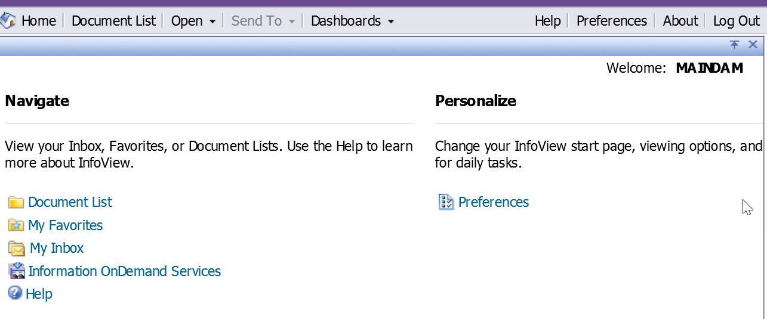Click the blue question mark Help icon
Viewport: 767px width, 319px height.
pyautogui.click(x=16, y=293)
